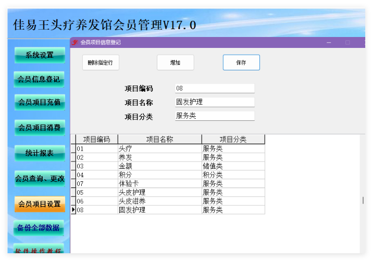Go to 会员项目充值 in the sidebar
The image size is (372, 260).
point(40,102)
